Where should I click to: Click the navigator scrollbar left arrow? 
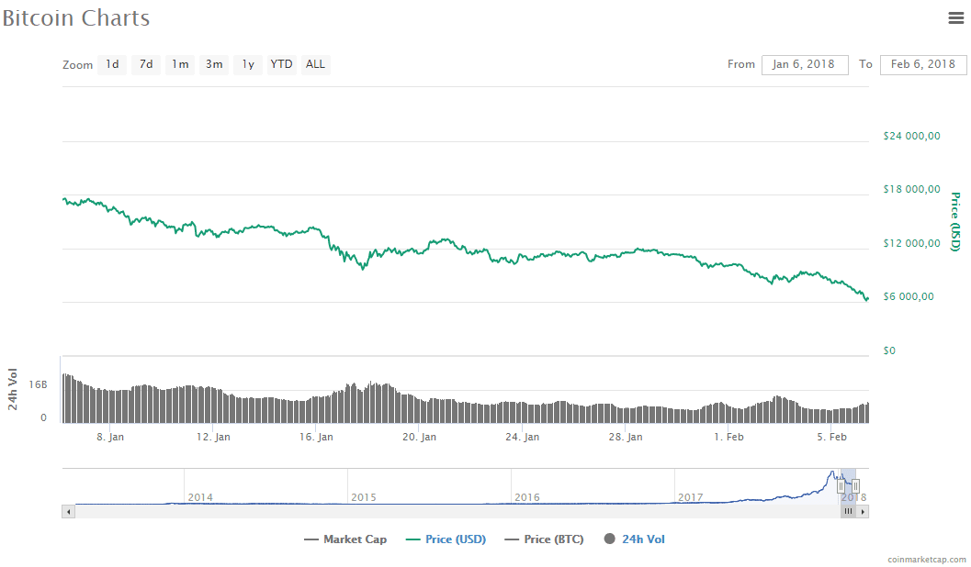click(x=69, y=512)
